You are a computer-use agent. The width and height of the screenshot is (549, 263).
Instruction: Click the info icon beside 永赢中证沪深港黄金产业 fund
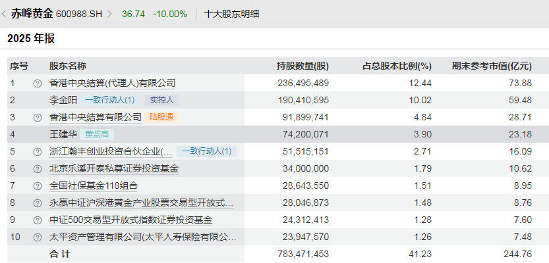point(38,203)
